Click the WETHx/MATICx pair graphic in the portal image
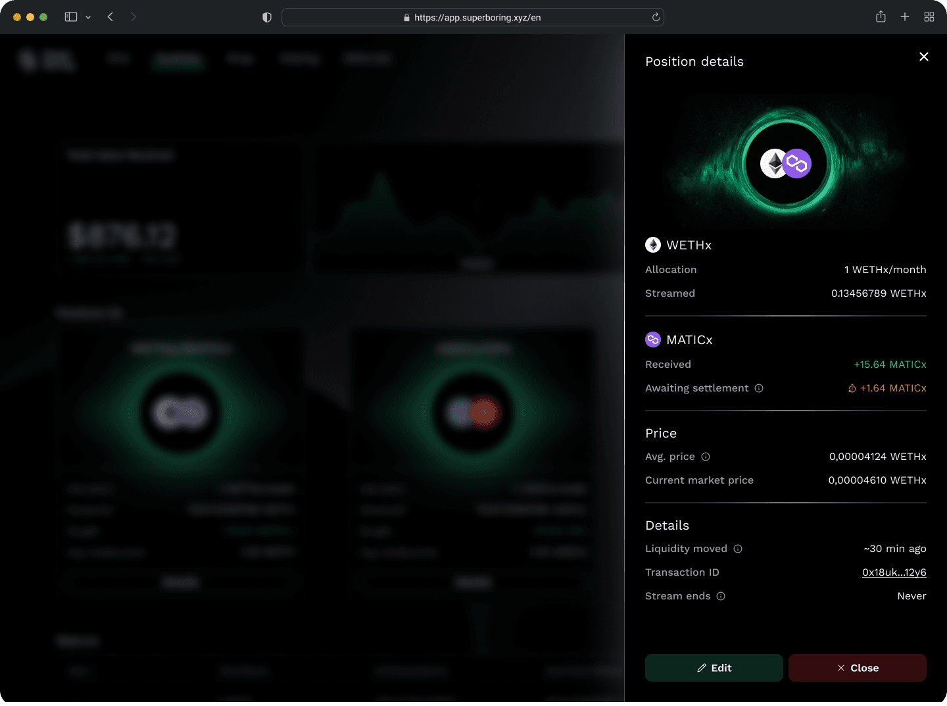Image resolution: width=947 pixels, height=706 pixels. [x=786, y=163]
